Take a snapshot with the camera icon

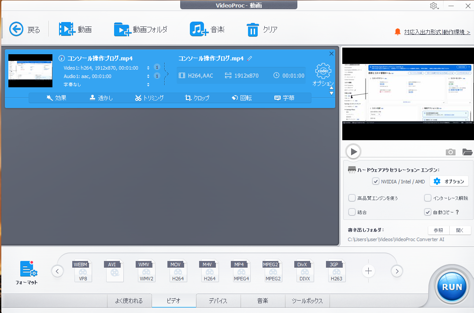[x=450, y=152]
